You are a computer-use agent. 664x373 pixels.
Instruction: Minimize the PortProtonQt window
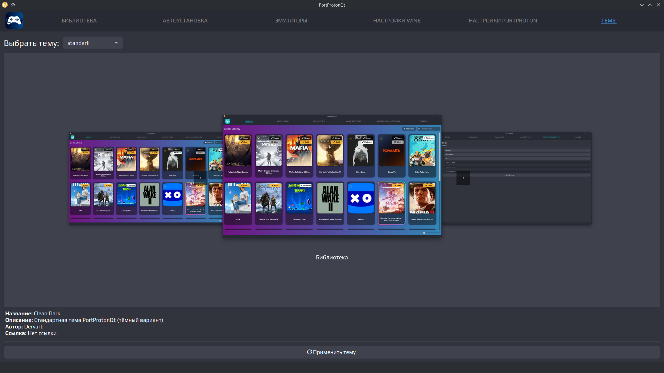click(x=642, y=5)
